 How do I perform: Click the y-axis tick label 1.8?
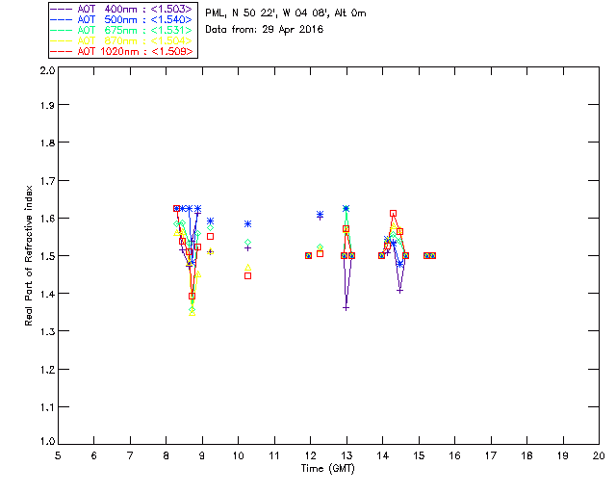[47, 143]
